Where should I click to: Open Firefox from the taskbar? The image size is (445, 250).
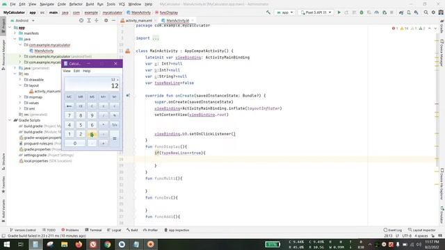coord(79,244)
